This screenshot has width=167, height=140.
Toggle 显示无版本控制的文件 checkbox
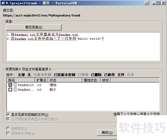click(x=8, y=114)
